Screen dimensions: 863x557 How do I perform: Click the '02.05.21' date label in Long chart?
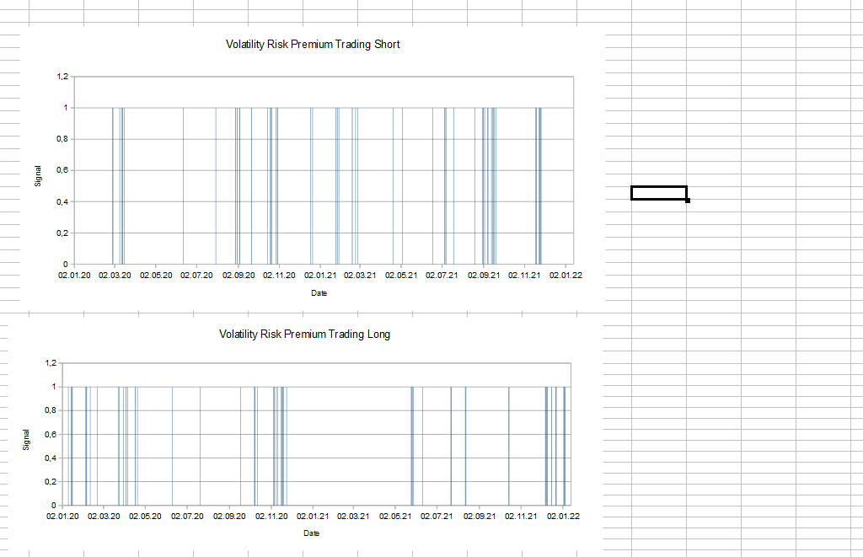click(395, 516)
